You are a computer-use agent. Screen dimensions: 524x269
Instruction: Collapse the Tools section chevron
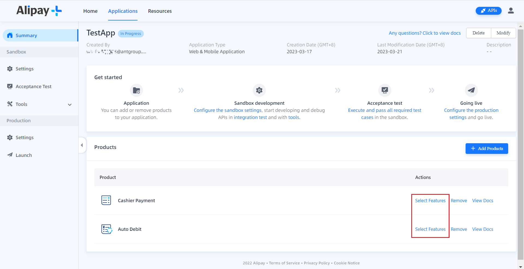click(70, 104)
